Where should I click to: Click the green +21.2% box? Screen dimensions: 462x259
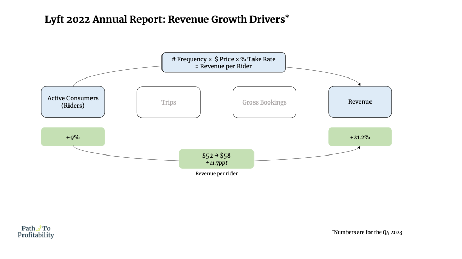[360, 137]
